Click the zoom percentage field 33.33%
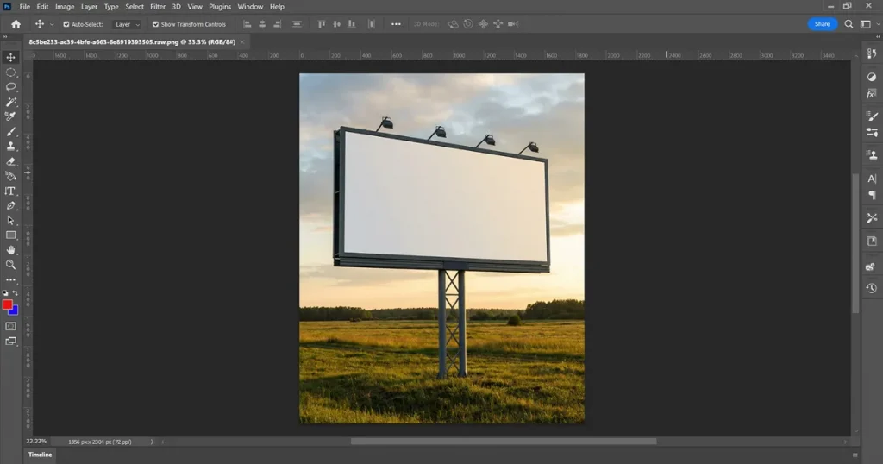This screenshot has height=464, width=883. click(x=36, y=442)
